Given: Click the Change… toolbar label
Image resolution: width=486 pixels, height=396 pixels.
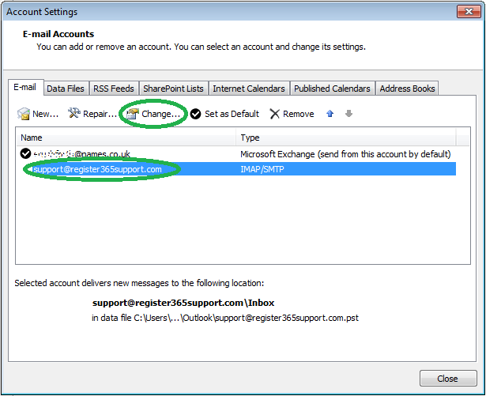Looking at the screenshot, I should (x=161, y=114).
